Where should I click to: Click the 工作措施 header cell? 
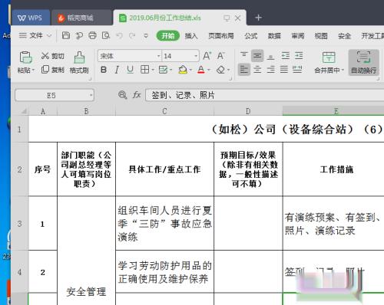point(337,169)
